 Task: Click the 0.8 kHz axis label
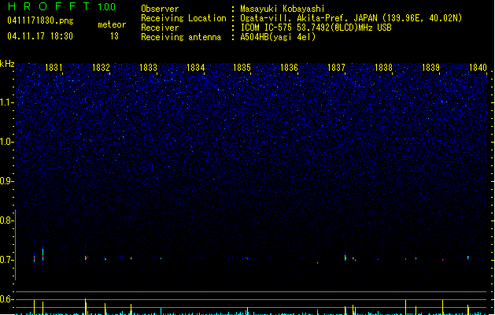click(6, 220)
